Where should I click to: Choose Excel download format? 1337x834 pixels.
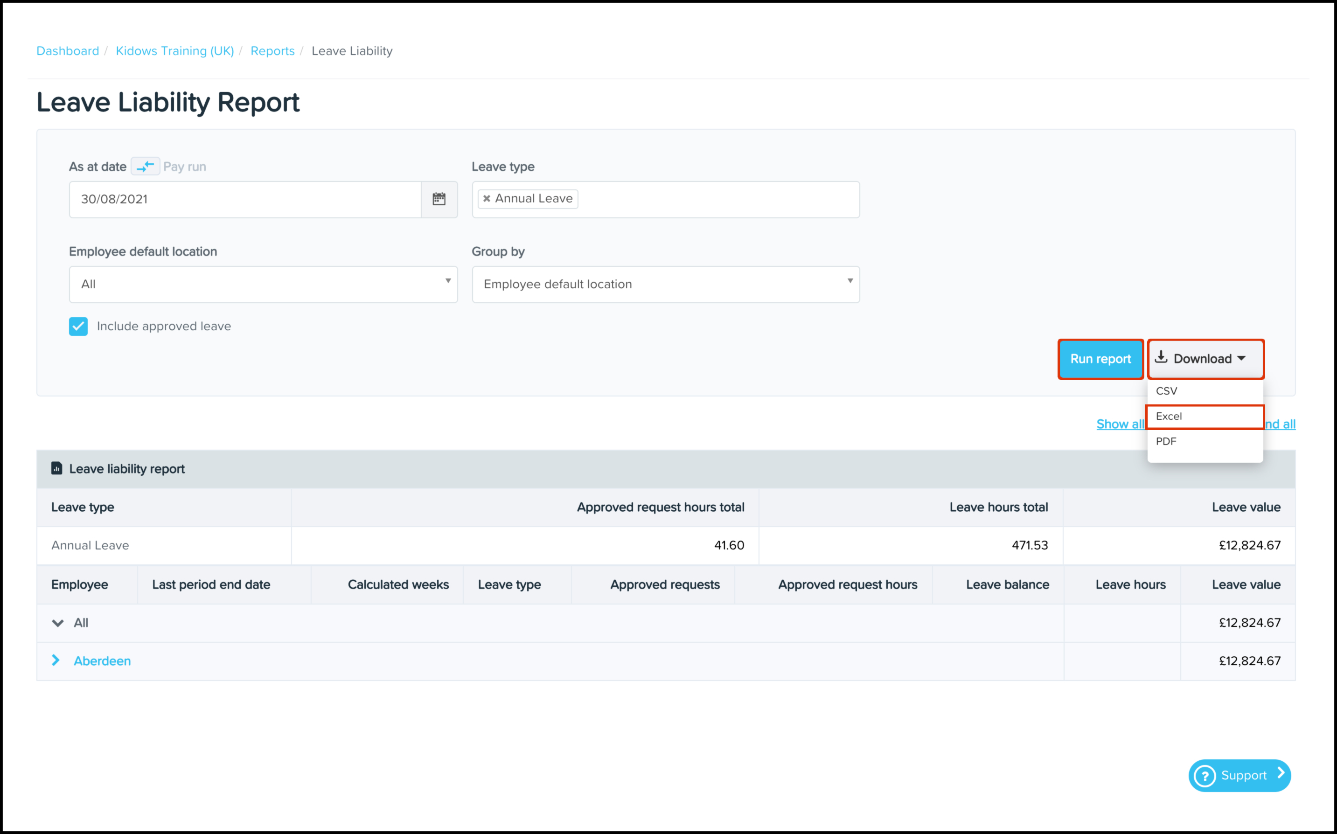pos(1169,417)
